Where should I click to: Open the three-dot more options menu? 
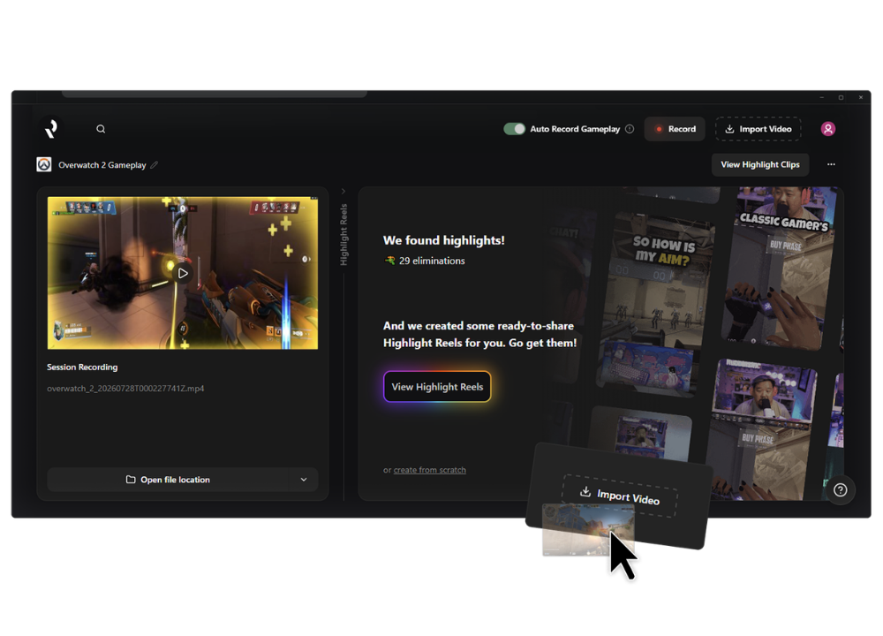831,164
